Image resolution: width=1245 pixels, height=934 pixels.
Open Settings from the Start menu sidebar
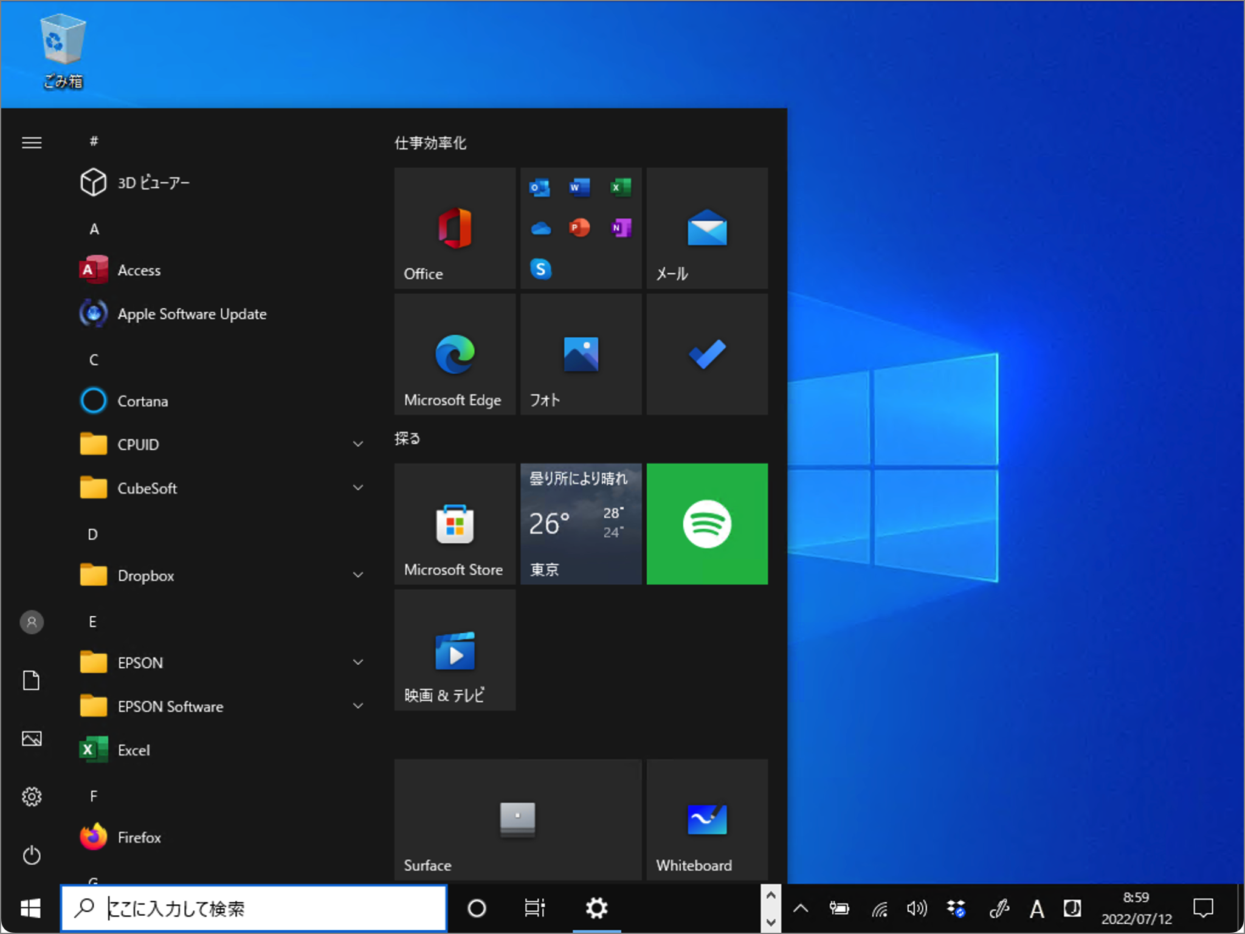[31, 797]
